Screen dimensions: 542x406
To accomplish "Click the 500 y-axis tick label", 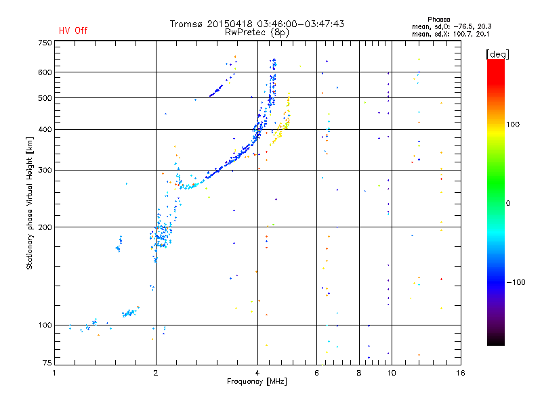I will [x=45, y=98].
